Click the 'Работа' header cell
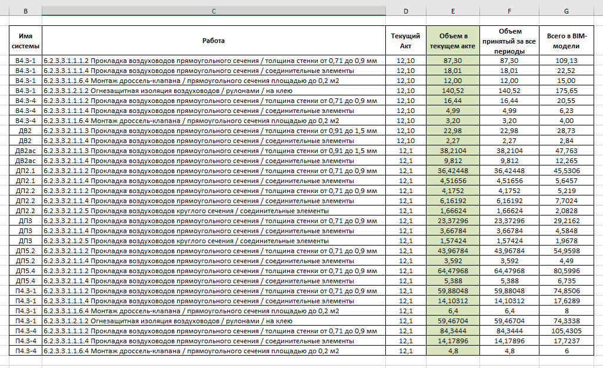603x368 pixels. click(214, 41)
